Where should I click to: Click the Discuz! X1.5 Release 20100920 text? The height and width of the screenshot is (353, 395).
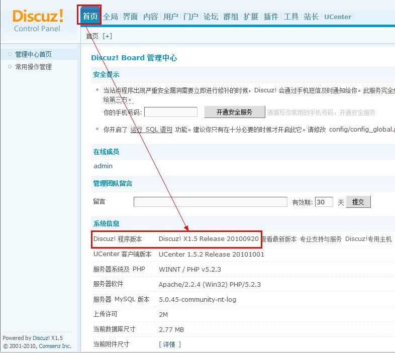tap(209, 239)
